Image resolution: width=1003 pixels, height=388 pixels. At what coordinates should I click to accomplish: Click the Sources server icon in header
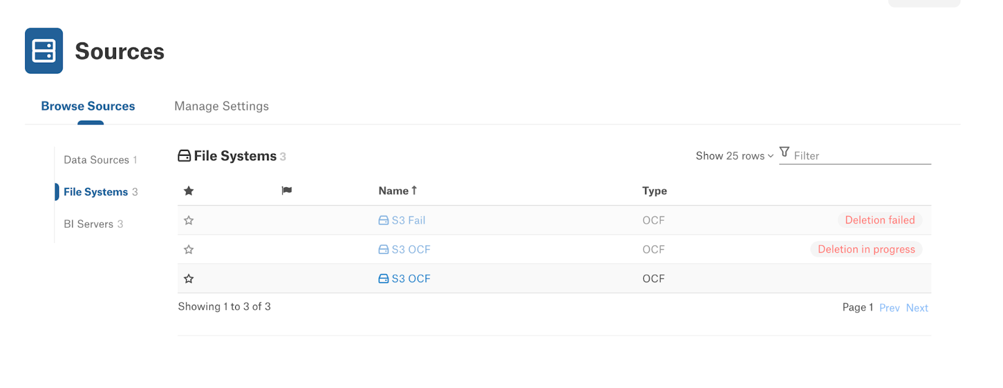(44, 51)
